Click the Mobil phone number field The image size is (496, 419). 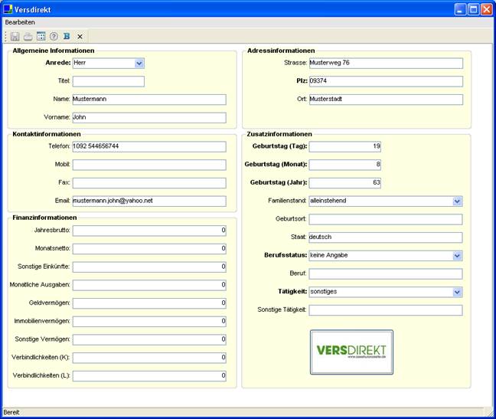pos(149,165)
